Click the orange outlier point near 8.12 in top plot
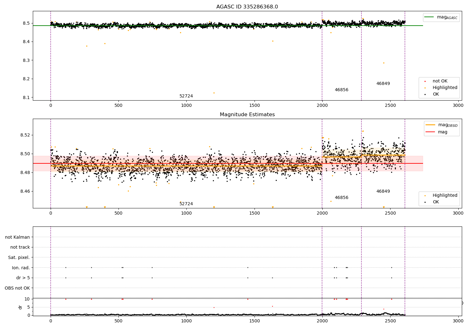This screenshot has height=328, width=469. [x=214, y=93]
